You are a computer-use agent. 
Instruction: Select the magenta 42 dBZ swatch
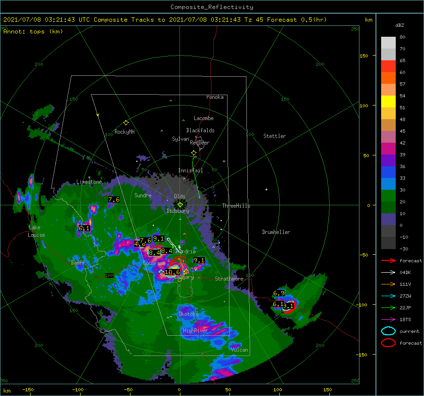pos(388,148)
